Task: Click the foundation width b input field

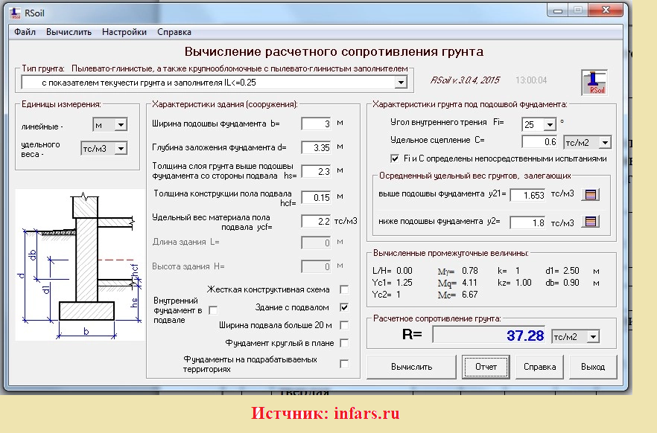Action: click(316, 124)
